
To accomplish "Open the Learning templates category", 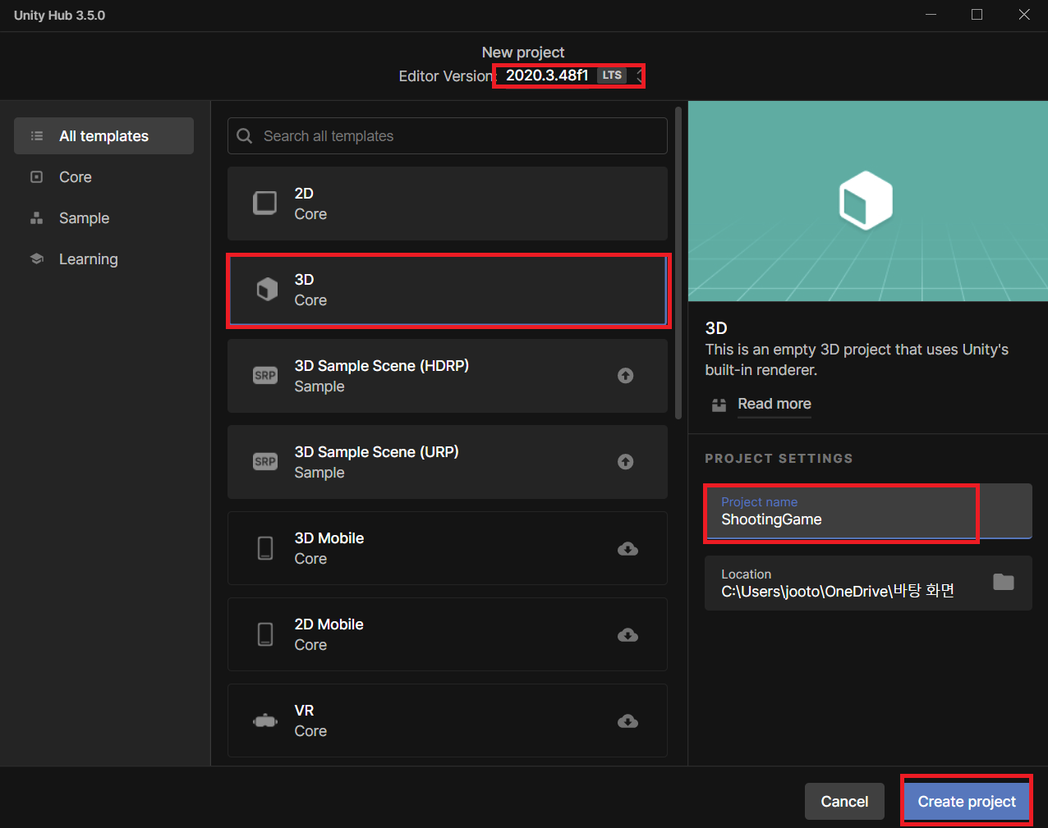I will pyautogui.click(x=103, y=259).
